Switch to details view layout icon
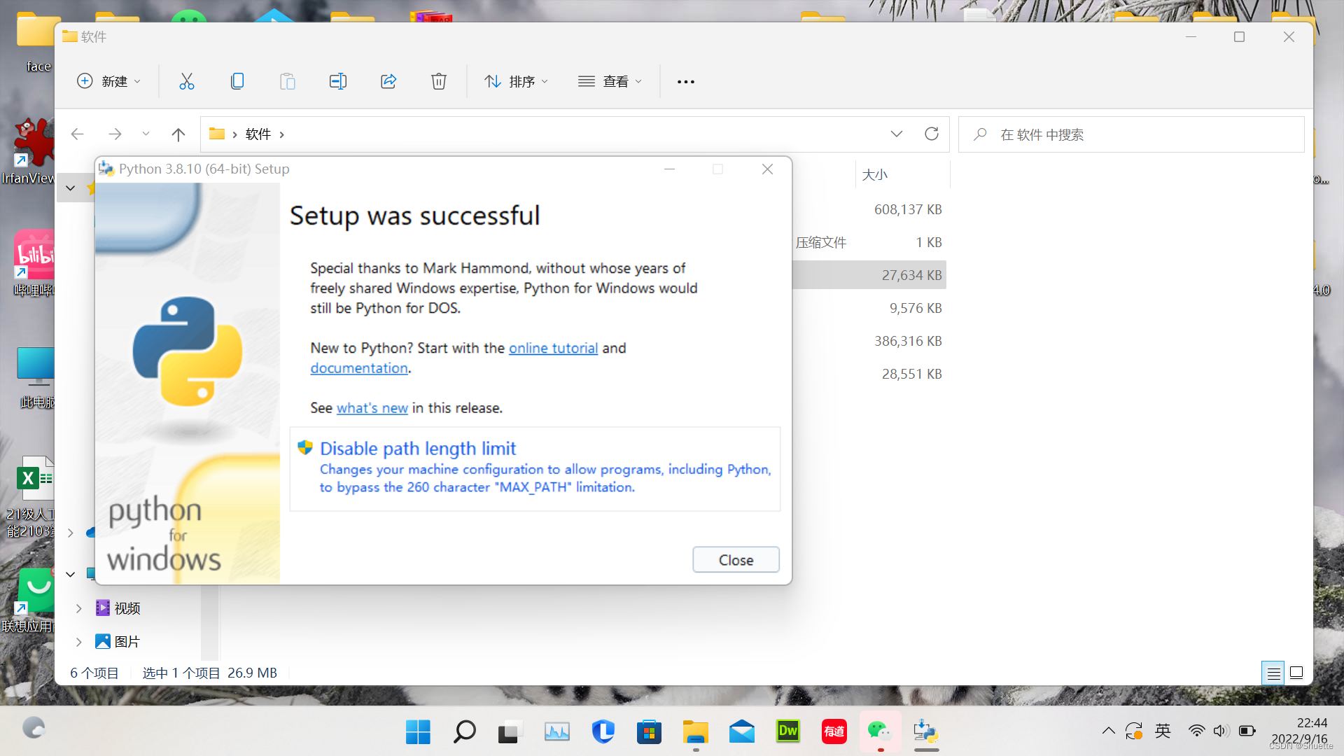 coord(1273,673)
